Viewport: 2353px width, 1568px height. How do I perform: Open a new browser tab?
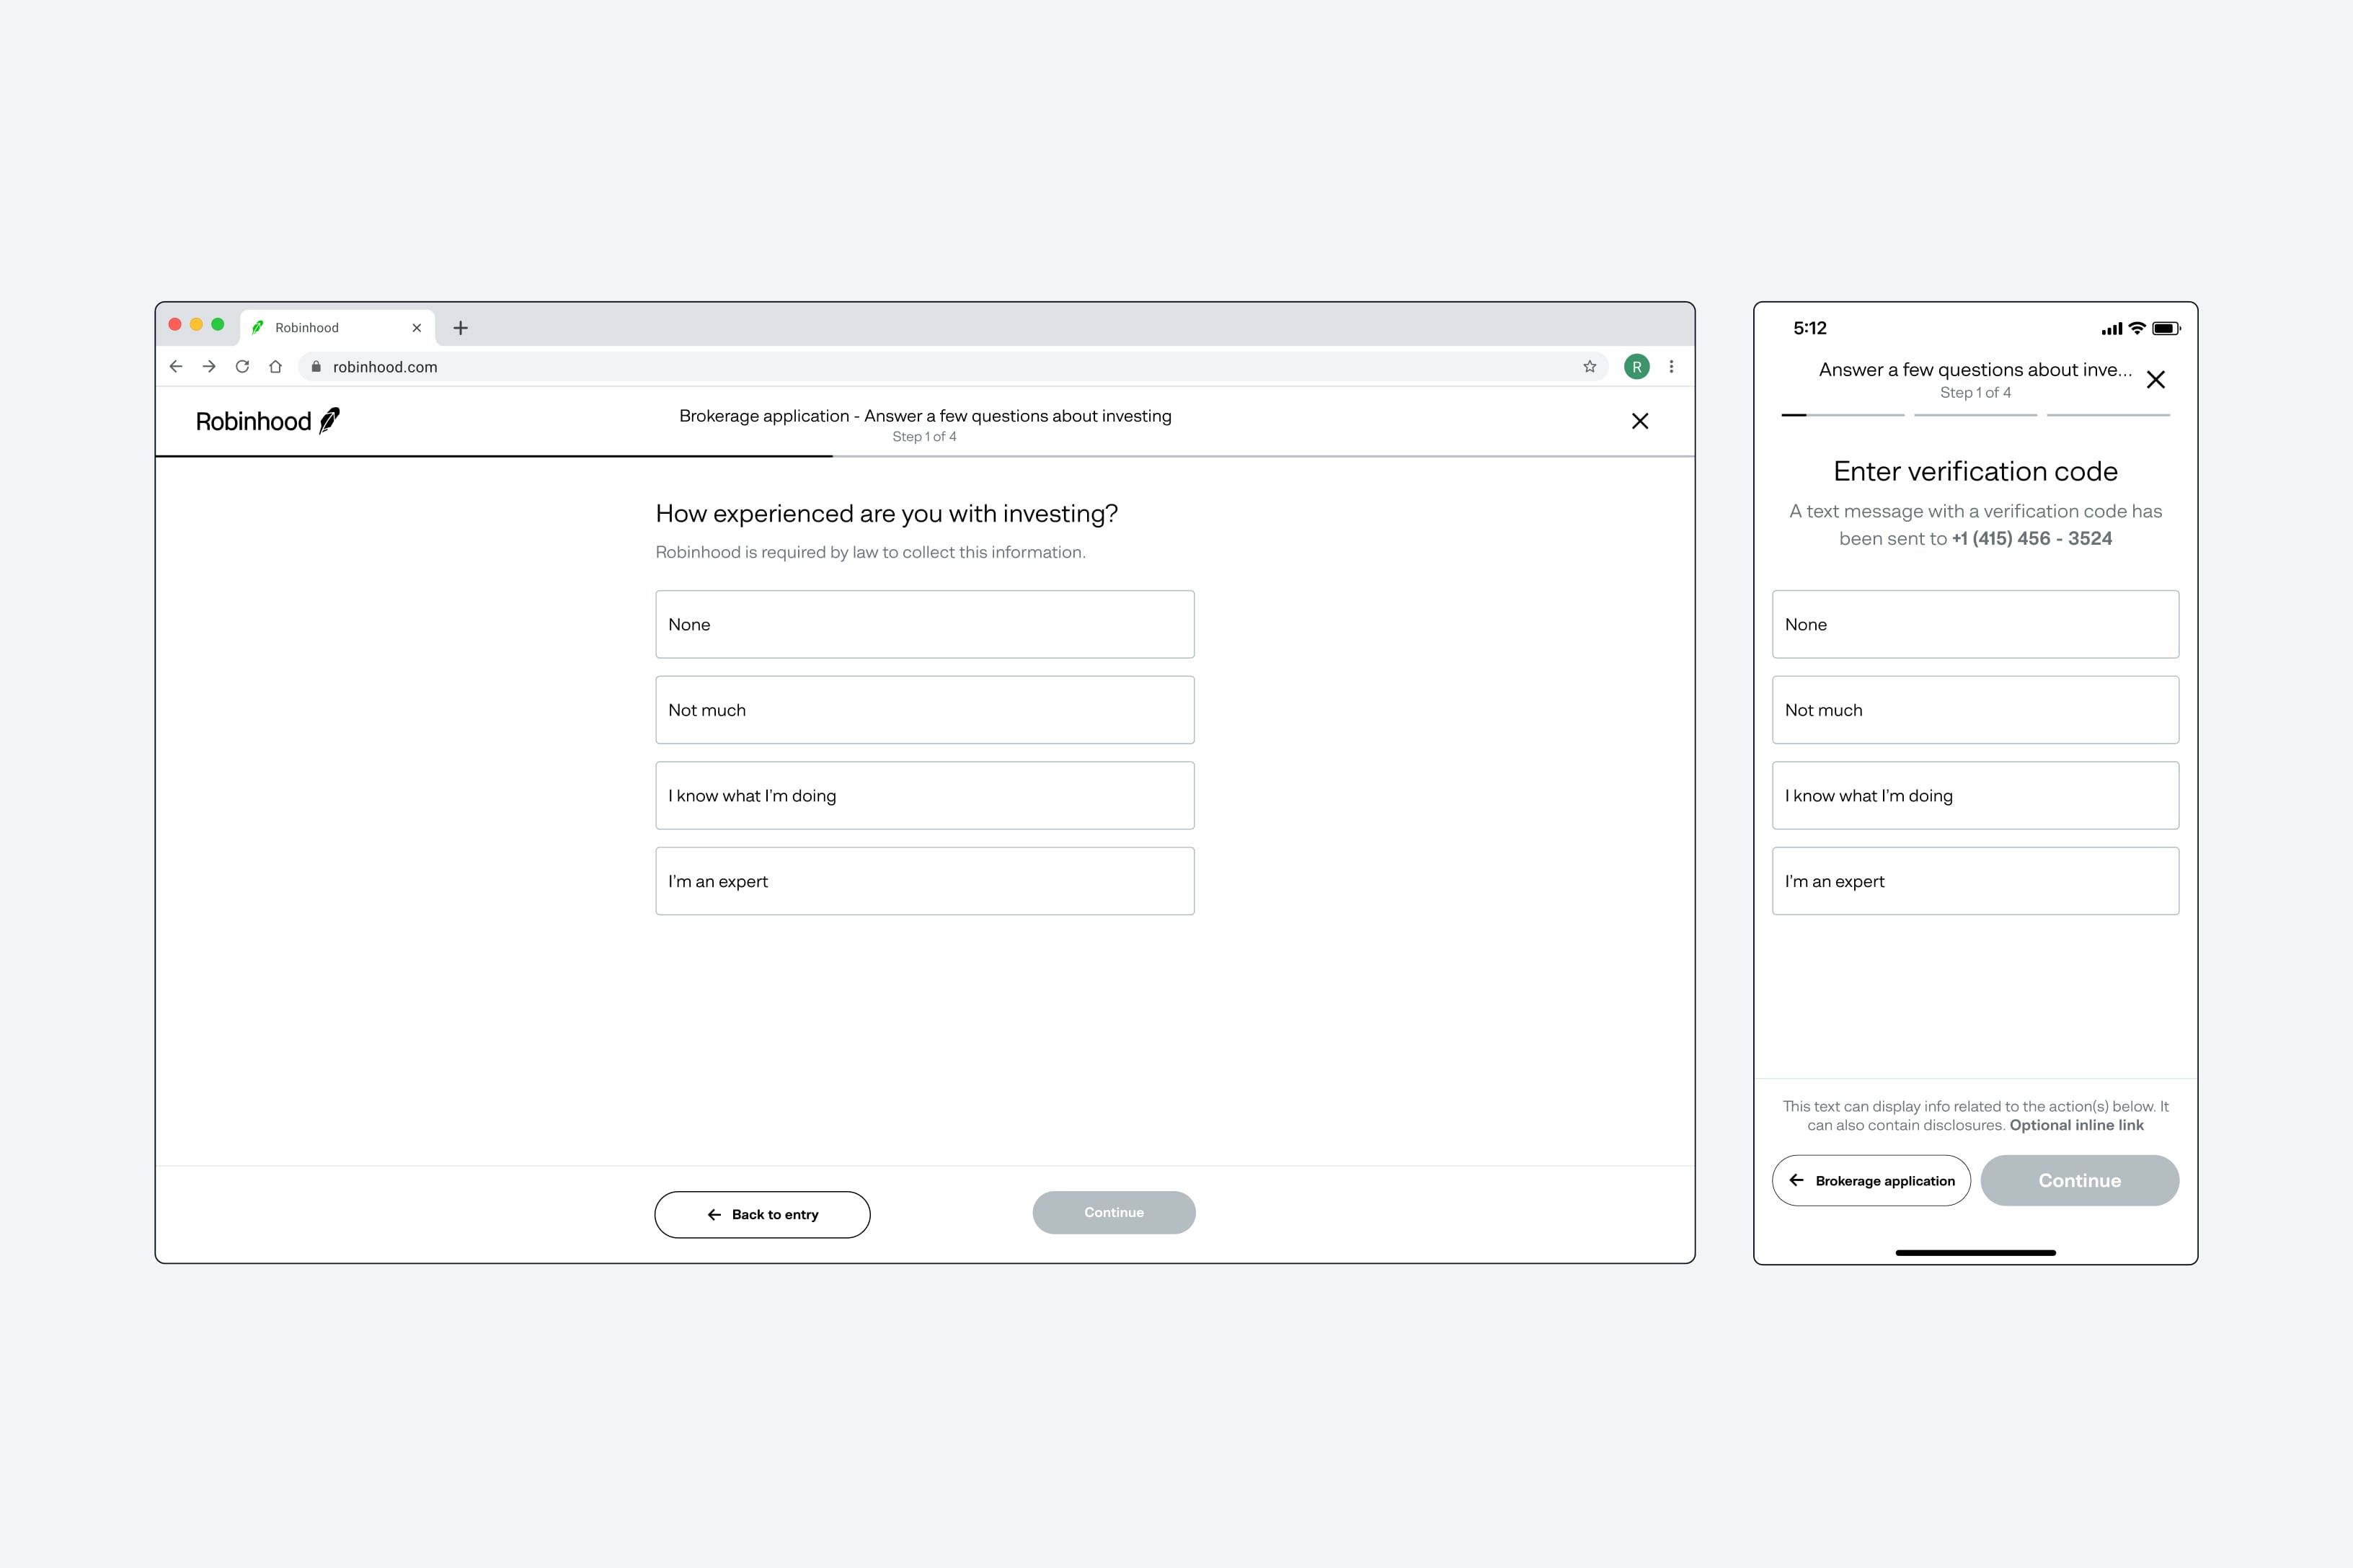pos(460,328)
